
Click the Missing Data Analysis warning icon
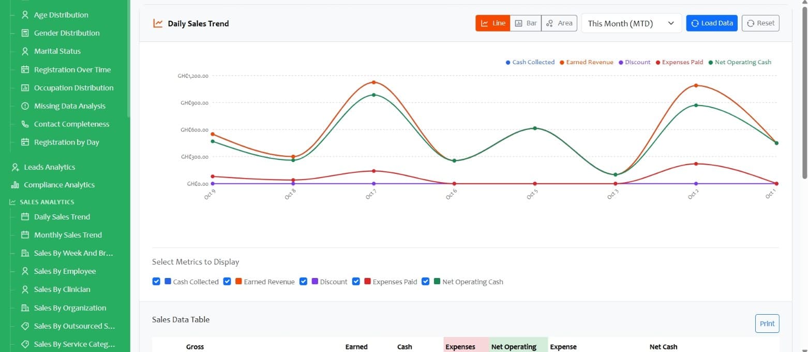pos(25,106)
